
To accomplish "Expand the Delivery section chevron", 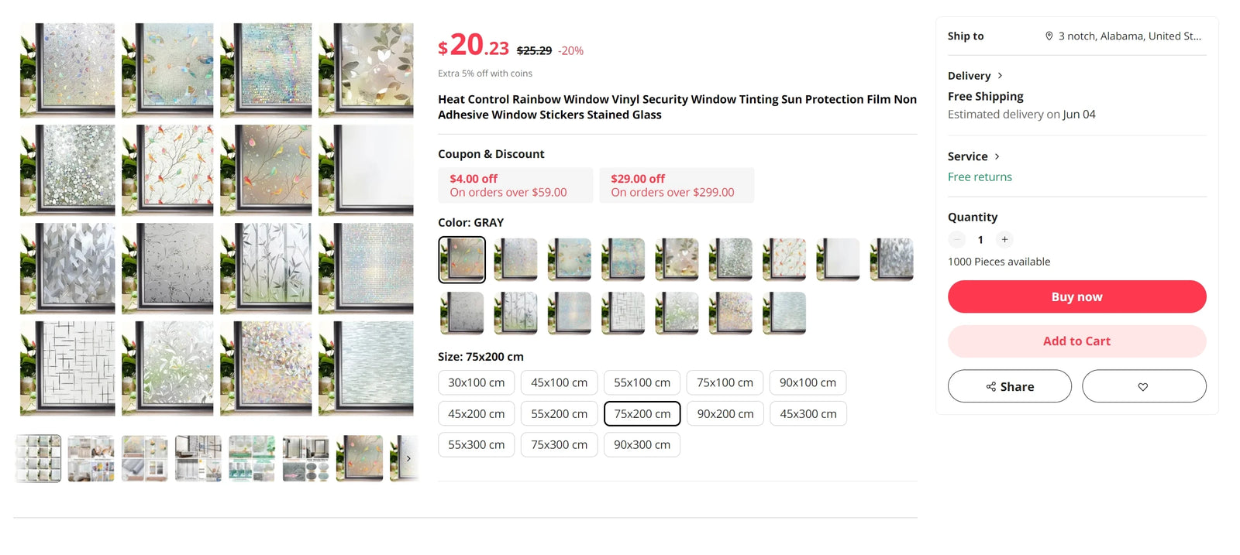I will pyautogui.click(x=1000, y=75).
